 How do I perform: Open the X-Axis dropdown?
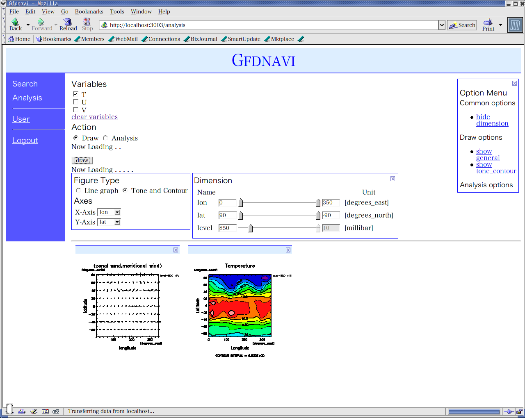coord(109,212)
